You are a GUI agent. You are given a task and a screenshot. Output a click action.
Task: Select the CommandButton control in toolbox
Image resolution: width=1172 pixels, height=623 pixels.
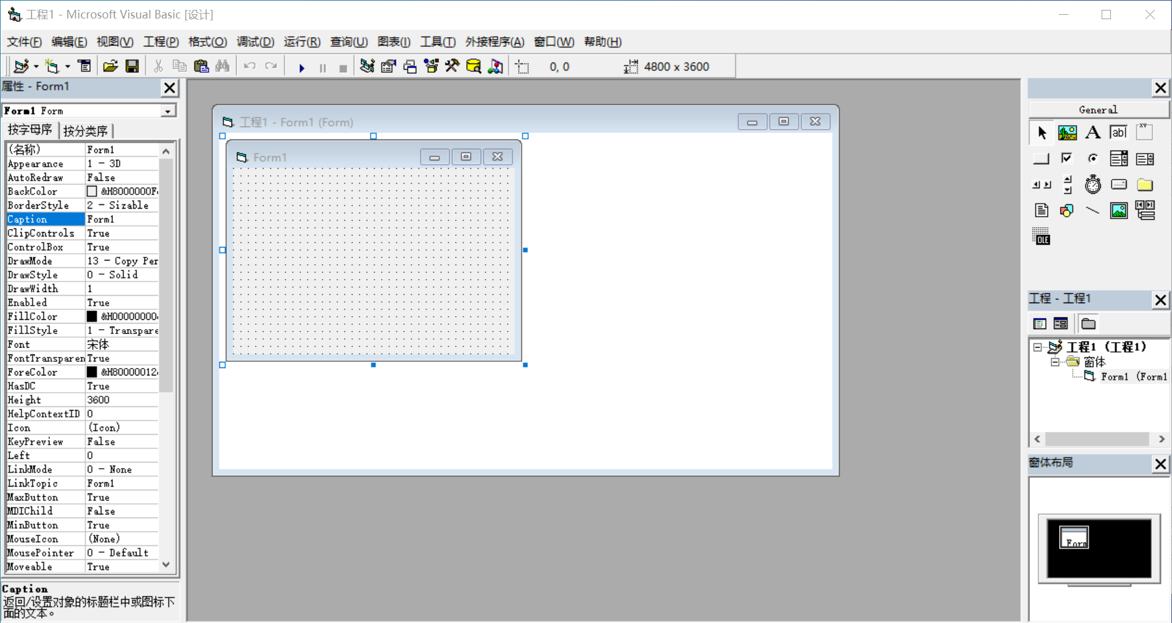point(1042,159)
